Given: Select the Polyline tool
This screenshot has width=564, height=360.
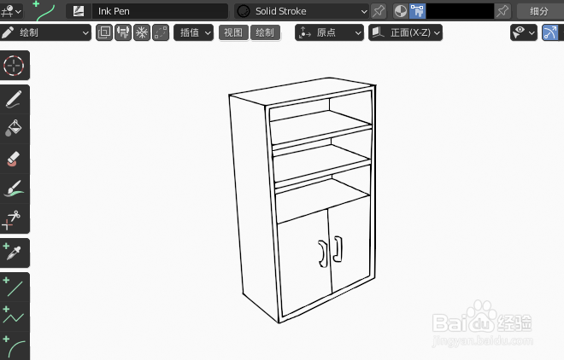Looking at the screenshot, I should (x=15, y=316).
